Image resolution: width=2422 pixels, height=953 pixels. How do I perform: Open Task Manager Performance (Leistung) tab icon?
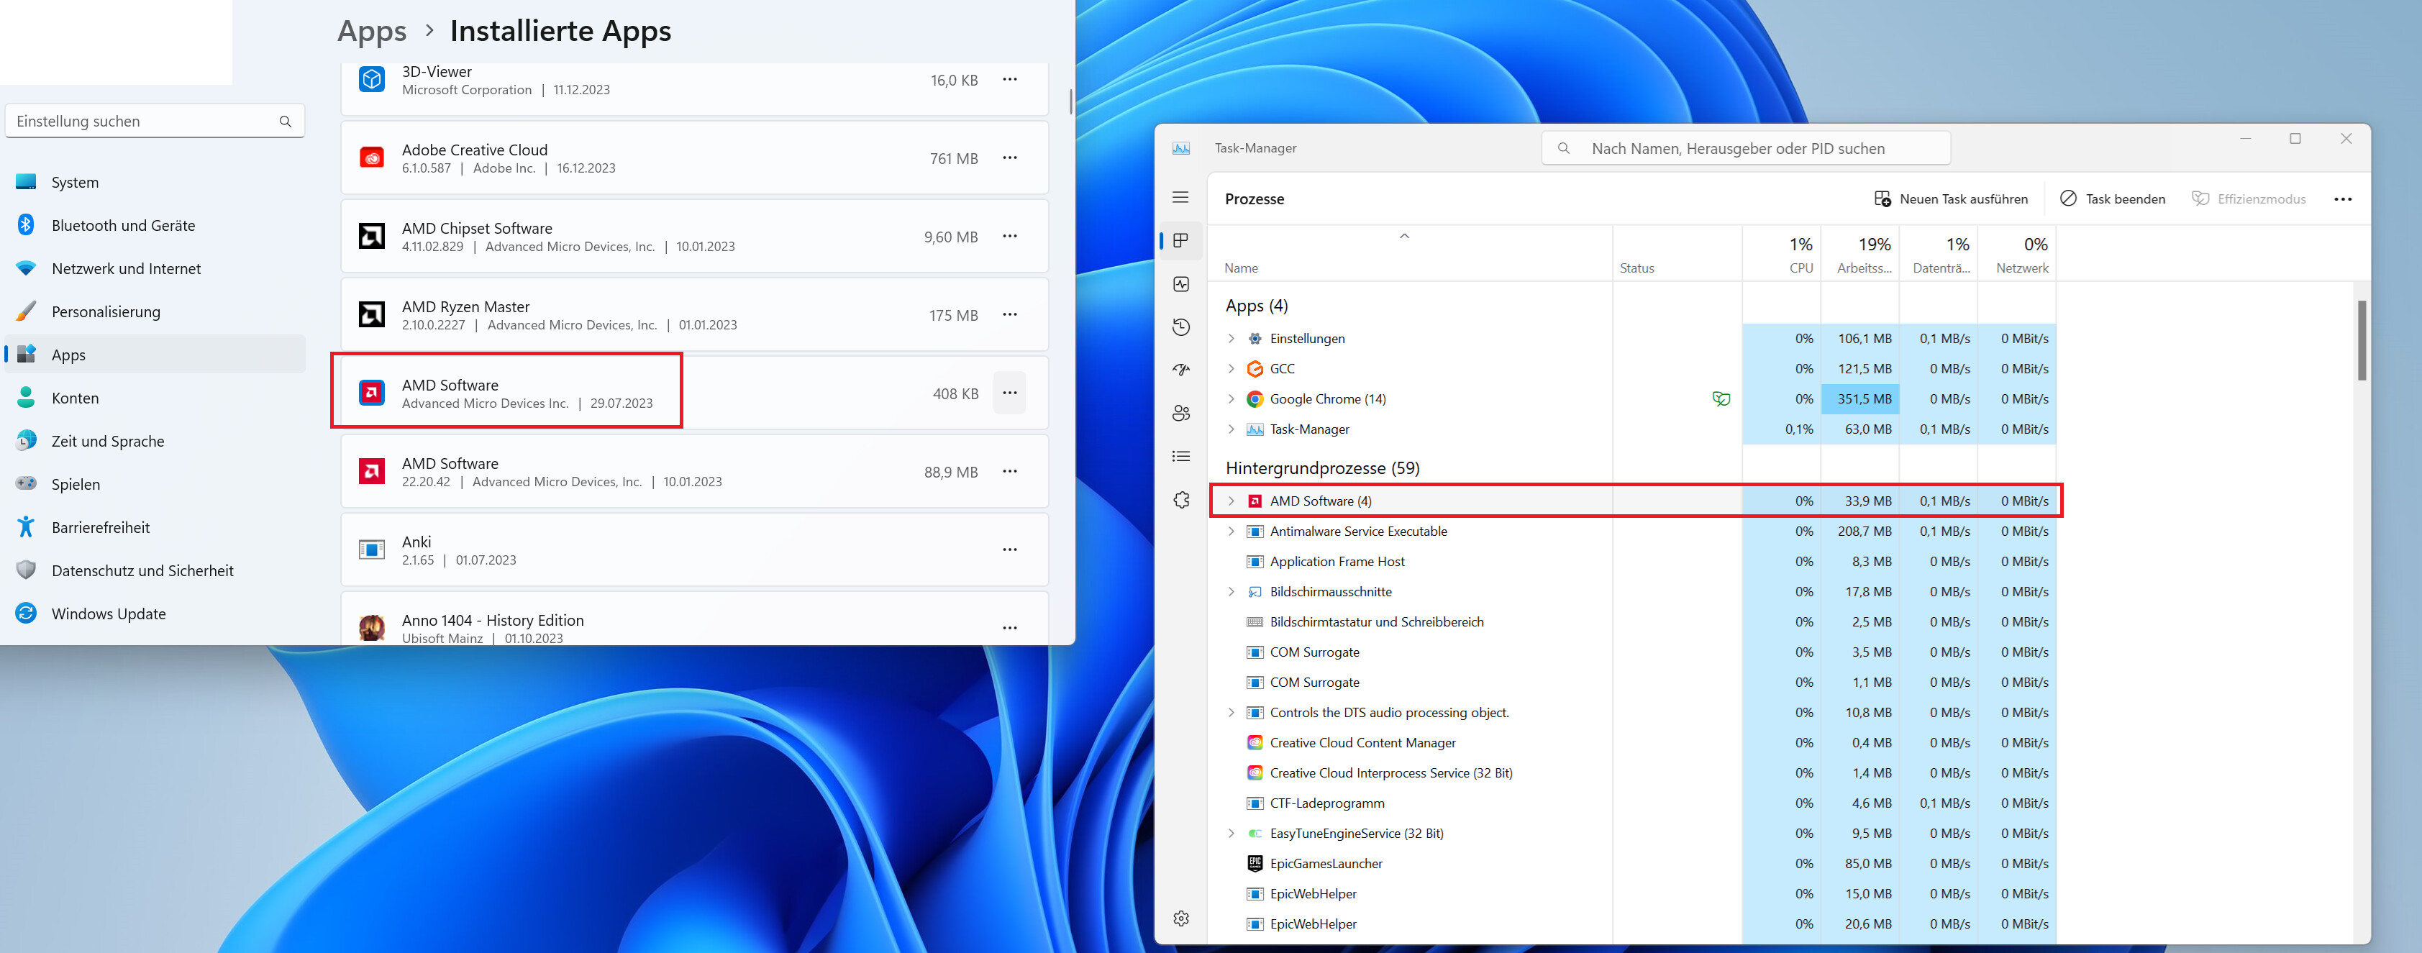1181,284
